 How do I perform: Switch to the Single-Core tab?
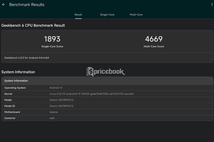[x=107, y=15]
